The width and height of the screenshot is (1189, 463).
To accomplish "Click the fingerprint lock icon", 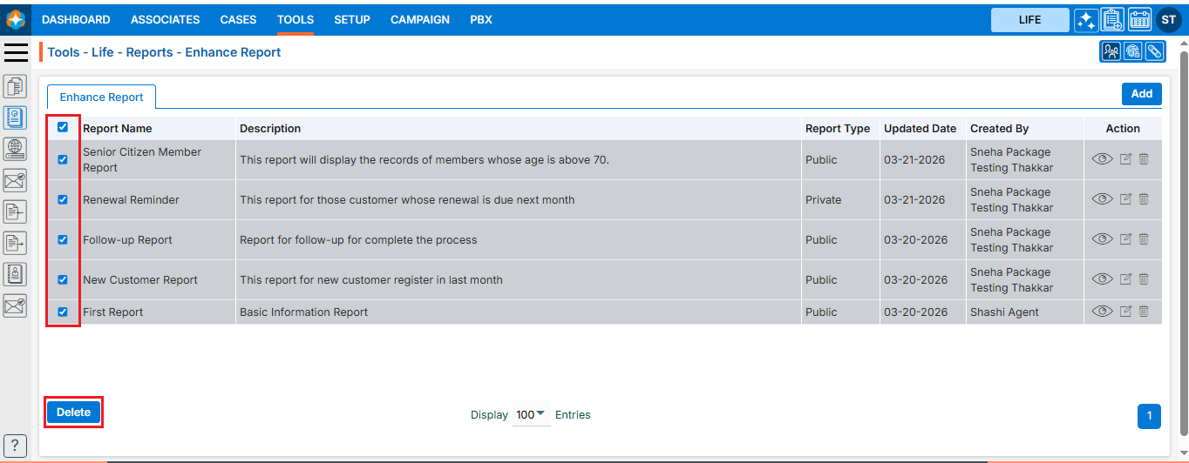I will (x=1132, y=52).
